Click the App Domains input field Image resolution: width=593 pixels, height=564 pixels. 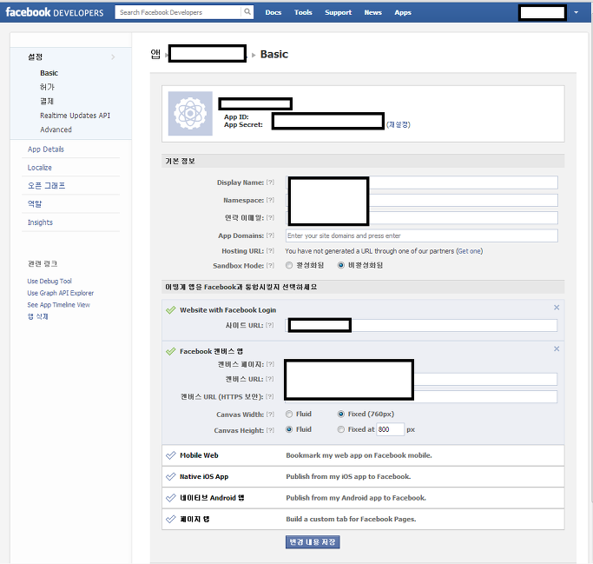tap(422, 236)
